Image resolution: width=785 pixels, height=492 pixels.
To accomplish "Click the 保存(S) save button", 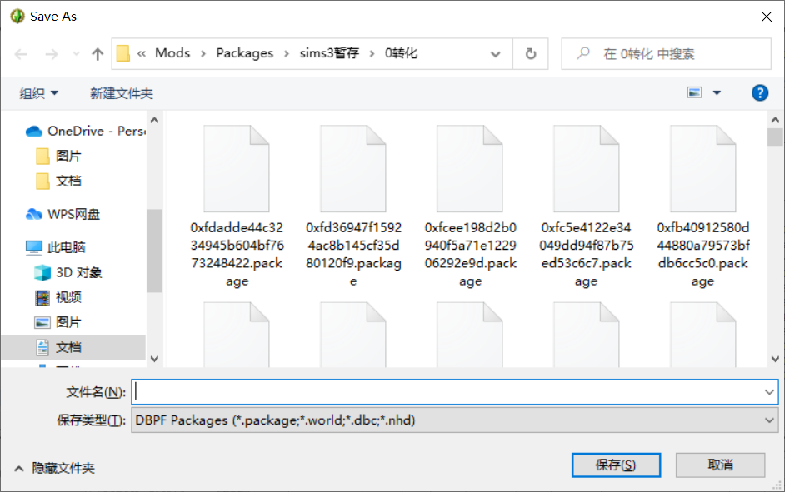I will pyautogui.click(x=616, y=465).
